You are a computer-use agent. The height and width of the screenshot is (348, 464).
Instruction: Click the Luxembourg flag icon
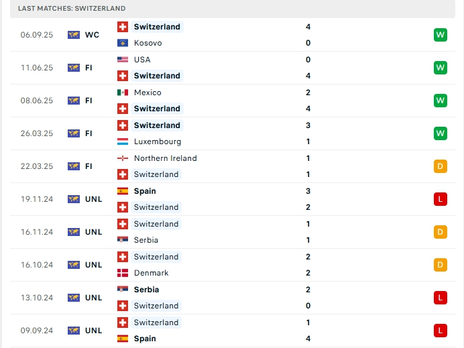(123, 141)
